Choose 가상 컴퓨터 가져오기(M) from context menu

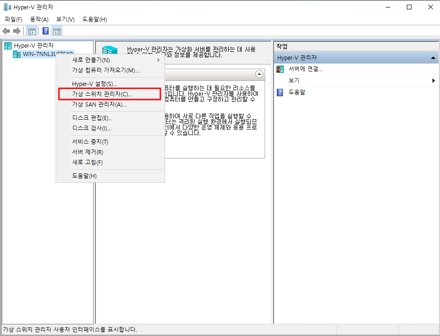[110, 70]
